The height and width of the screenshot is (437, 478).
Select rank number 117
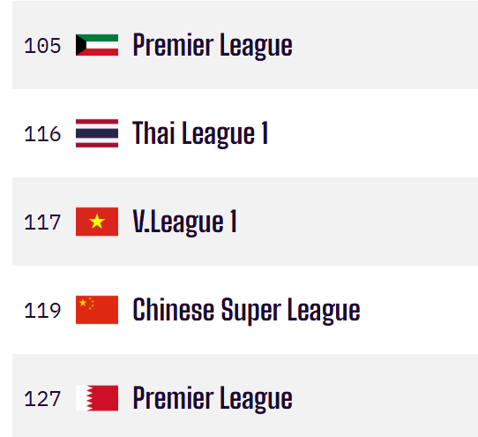coord(42,222)
